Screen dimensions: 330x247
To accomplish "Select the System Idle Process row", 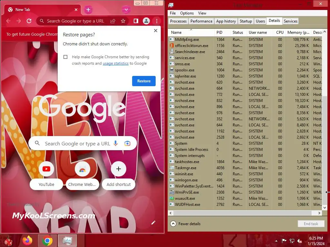I will click(x=245, y=150).
